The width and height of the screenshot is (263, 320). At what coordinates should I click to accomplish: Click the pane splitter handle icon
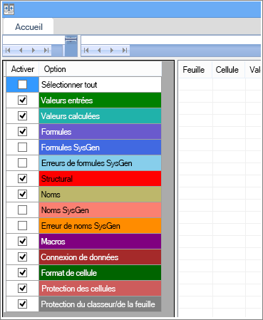coord(71,39)
